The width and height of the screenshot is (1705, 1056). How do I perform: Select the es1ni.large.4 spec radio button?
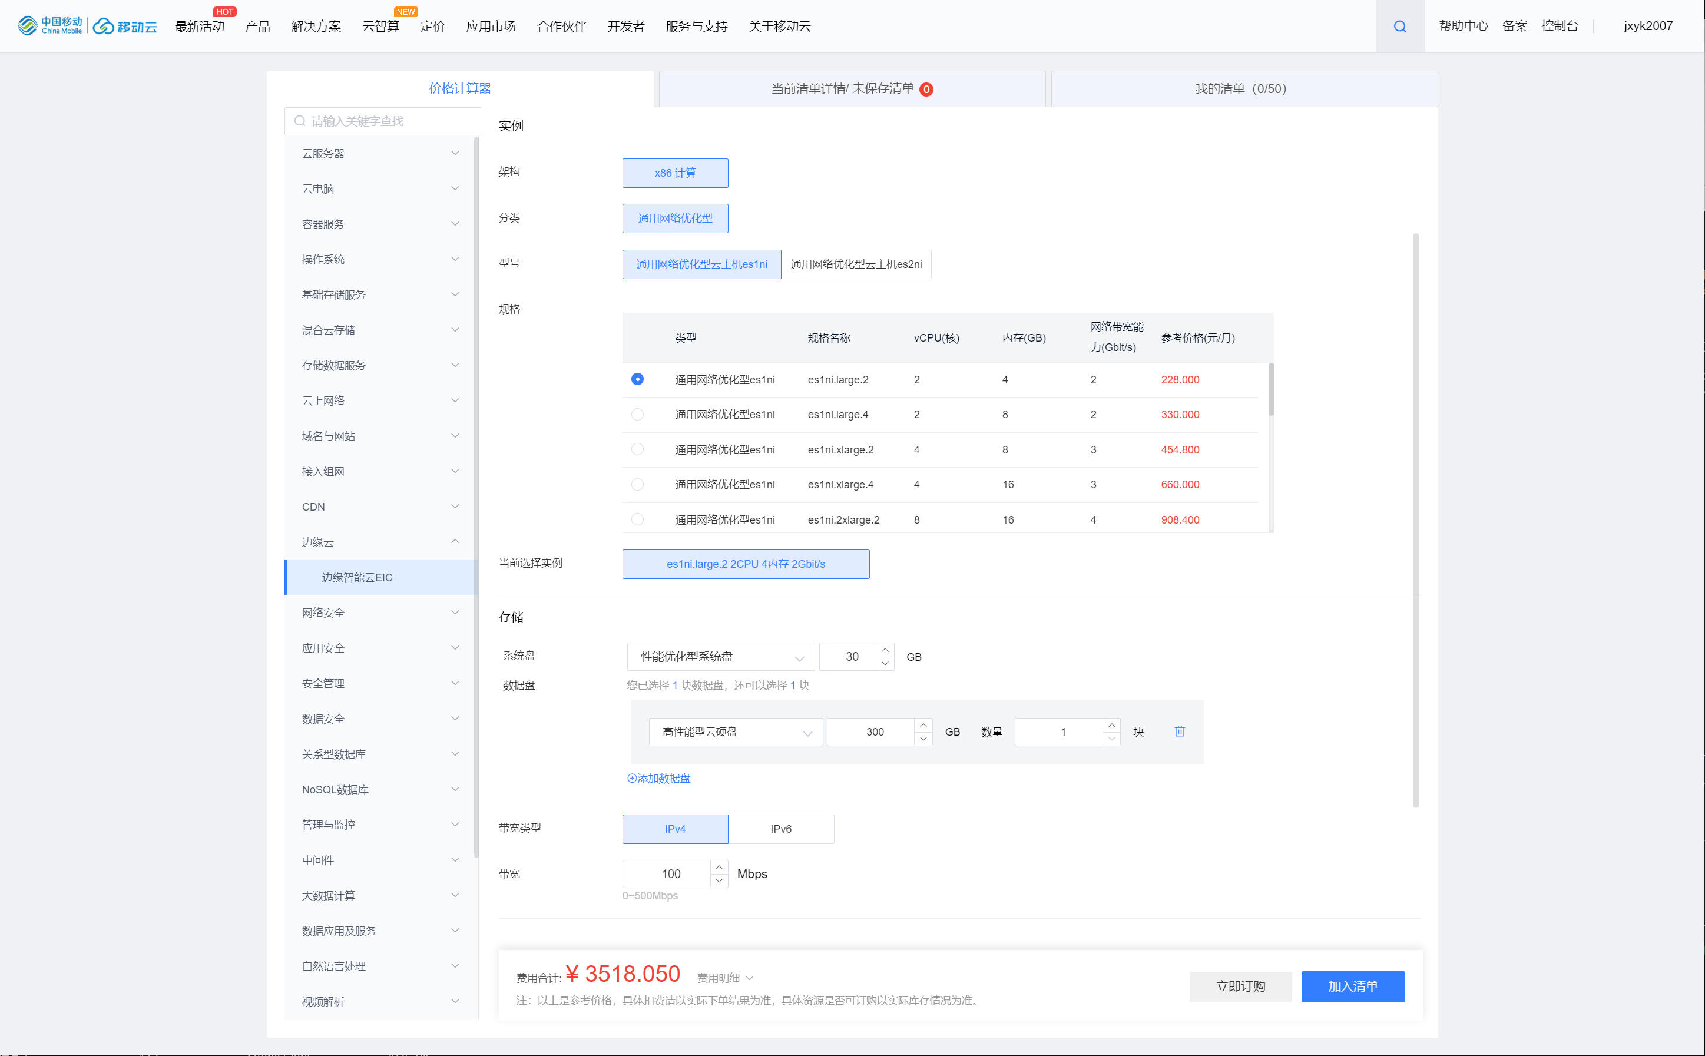tap(637, 414)
